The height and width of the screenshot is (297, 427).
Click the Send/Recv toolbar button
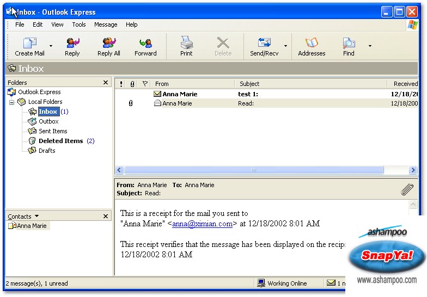tap(264, 47)
